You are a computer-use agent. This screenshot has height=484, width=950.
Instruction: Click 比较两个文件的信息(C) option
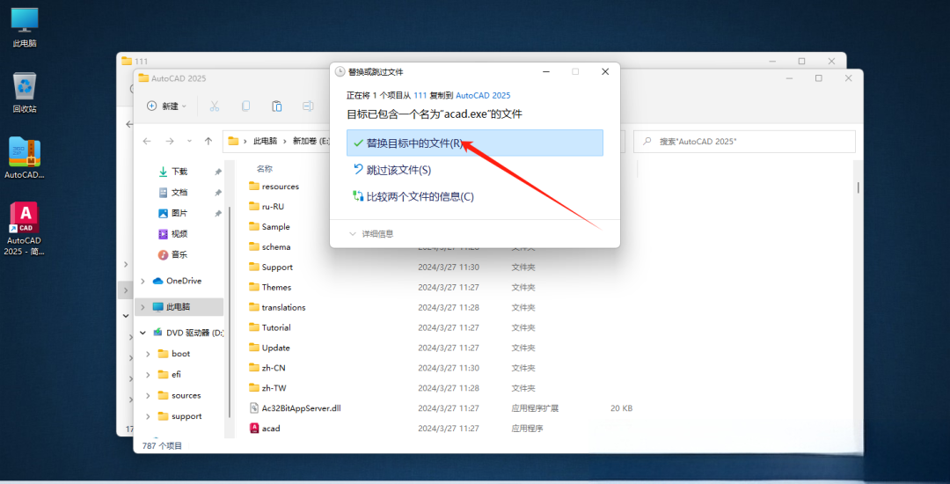pos(475,196)
